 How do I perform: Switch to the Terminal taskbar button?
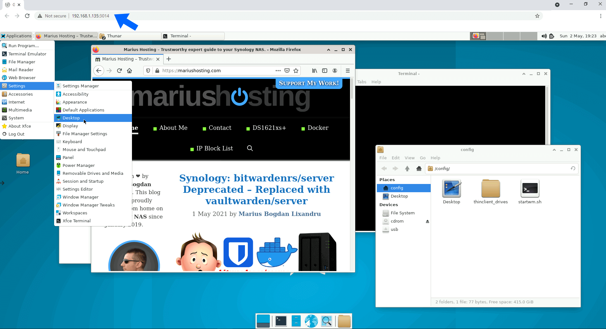click(193, 36)
